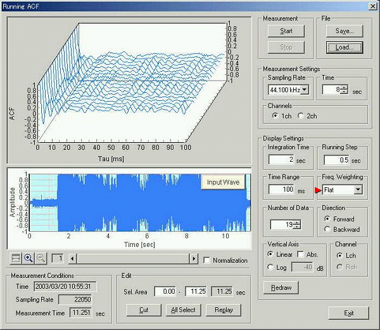Click the Integration Time input field

click(x=281, y=159)
